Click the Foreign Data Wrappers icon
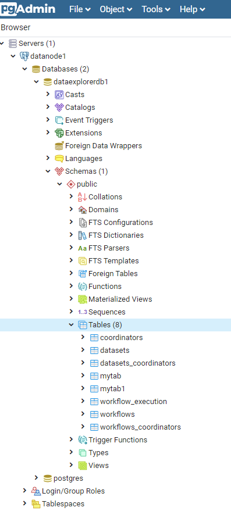231x511 pixels. click(x=59, y=146)
